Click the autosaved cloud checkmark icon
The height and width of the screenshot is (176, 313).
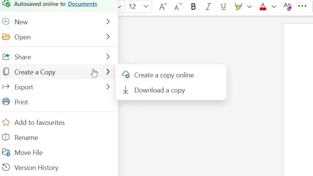tap(6, 3)
